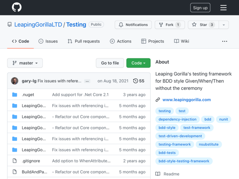Image resolution: width=239 pixels, height=179 pixels.
Task: Open the Pull requests tab
Action: [x=84, y=41]
